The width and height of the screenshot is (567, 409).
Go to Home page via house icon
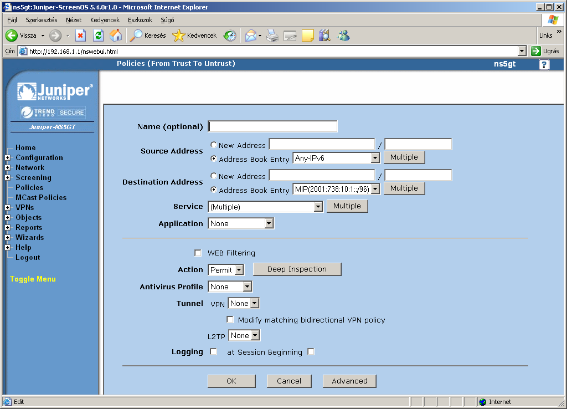[x=116, y=35]
